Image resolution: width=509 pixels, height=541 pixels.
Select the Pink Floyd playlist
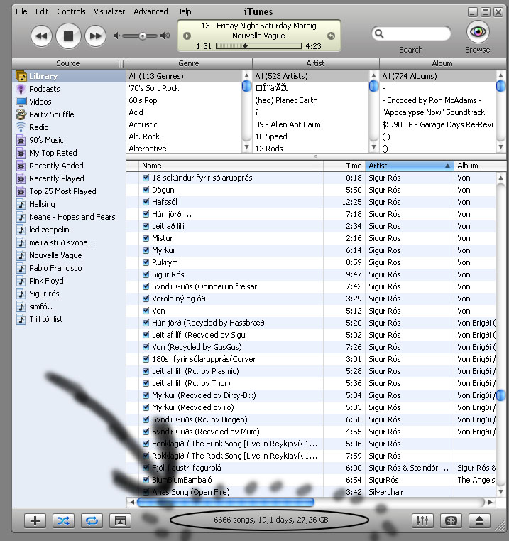click(x=46, y=281)
